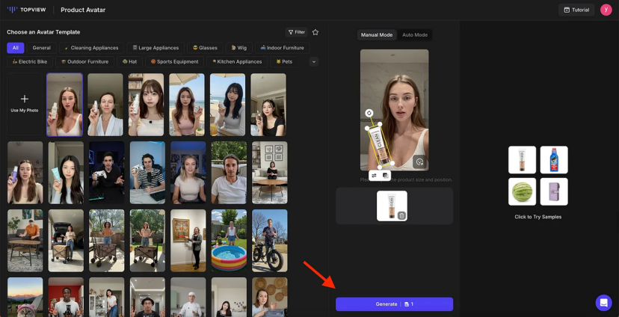The image size is (619, 317).
Task: Click the CLEAN tube on avatar preview
Action: pyautogui.click(x=381, y=145)
